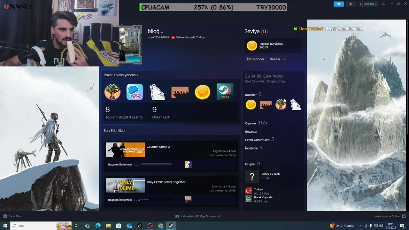The width and height of the screenshot is (409, 230).
Task: Open the Only Climb game banner
Action: coord(125,185)
